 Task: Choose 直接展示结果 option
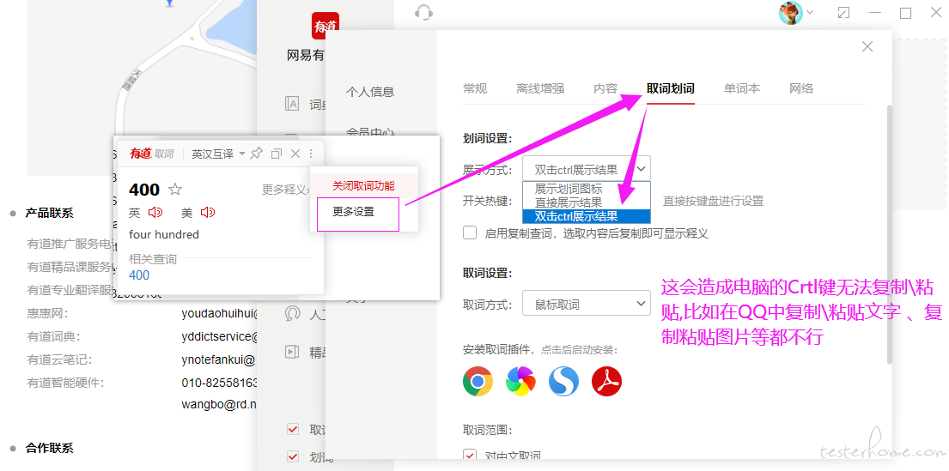click(x=569, y=202)
